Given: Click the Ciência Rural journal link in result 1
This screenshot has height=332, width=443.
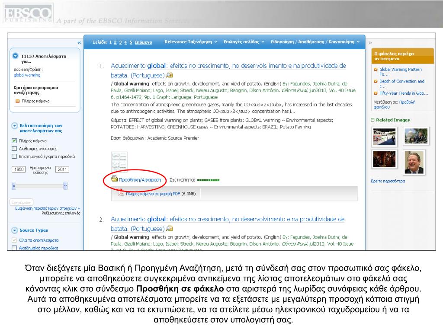Looking at the screenshot, I should tap(294, 91).
